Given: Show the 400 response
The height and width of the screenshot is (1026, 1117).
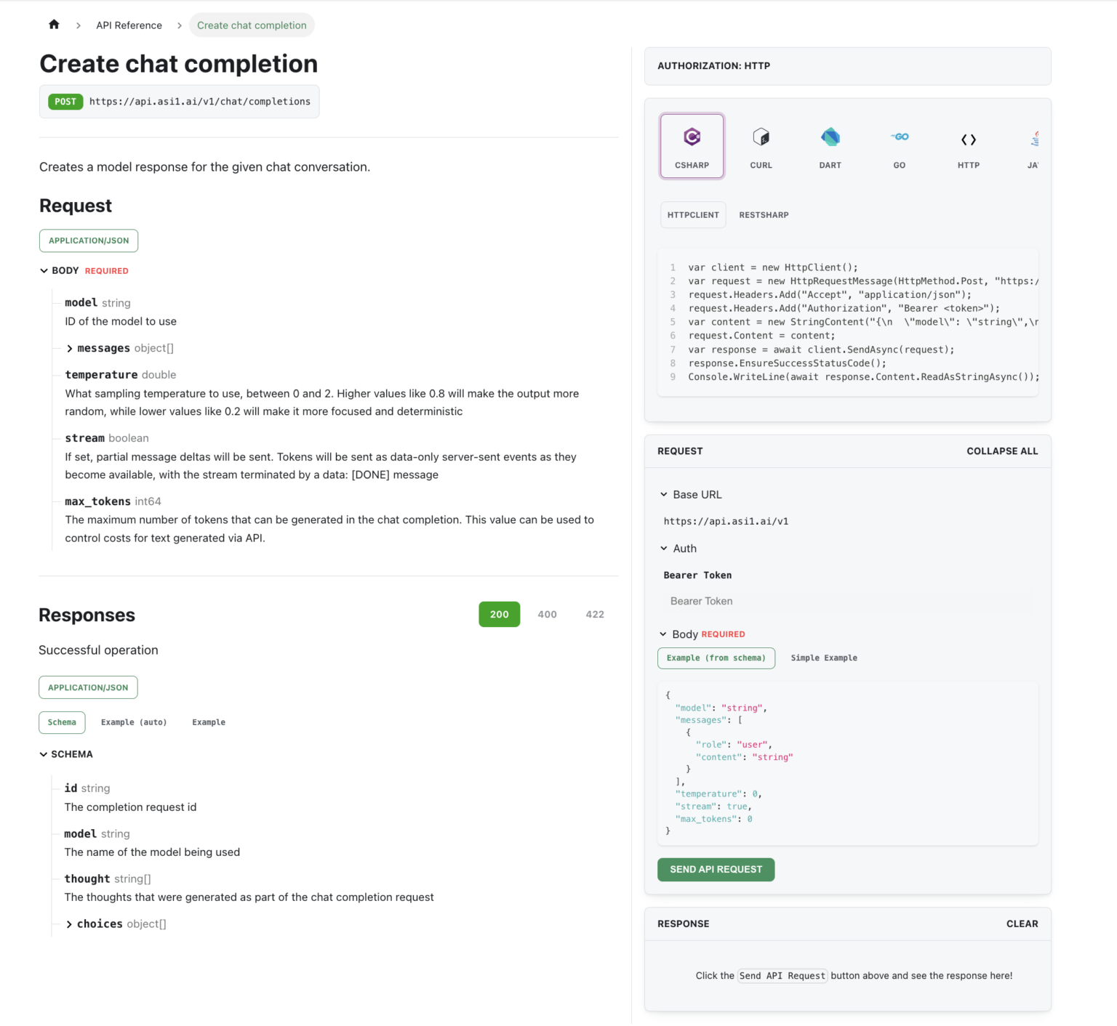Looking at the screenshot, I should [547, 615].
